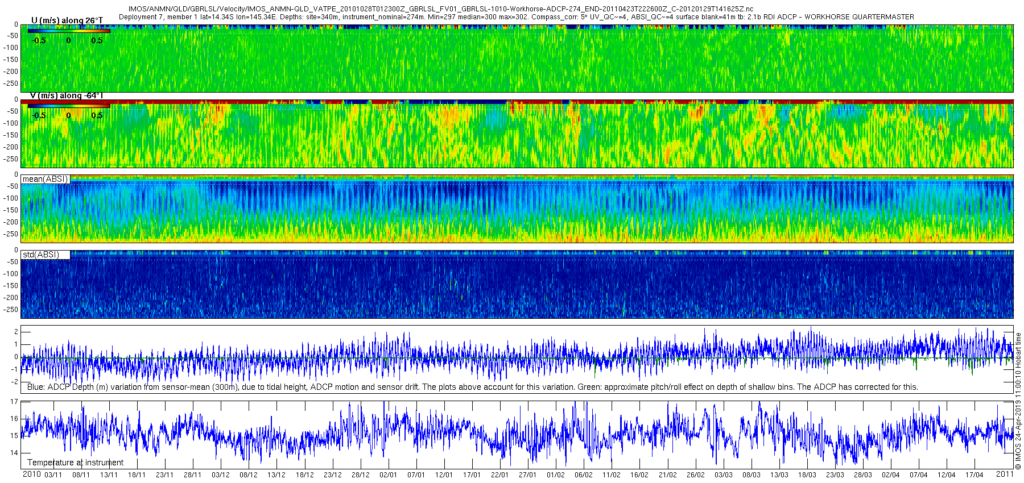
Task: Click inside the V velocity heatmap panel
Action: tap(517, 134)
